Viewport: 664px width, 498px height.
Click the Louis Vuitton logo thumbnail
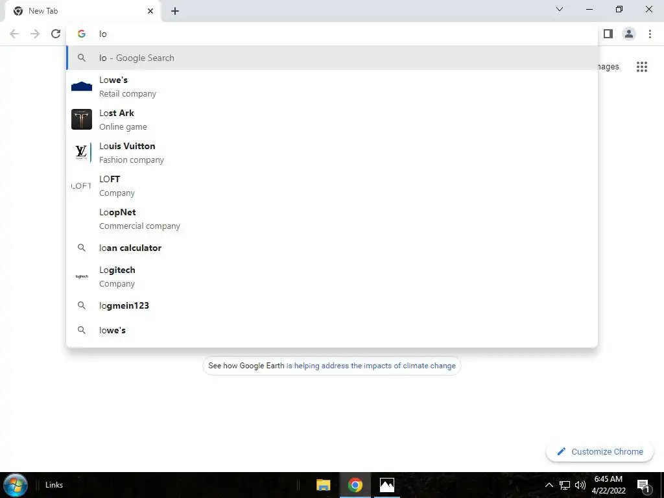coord(82,152)
